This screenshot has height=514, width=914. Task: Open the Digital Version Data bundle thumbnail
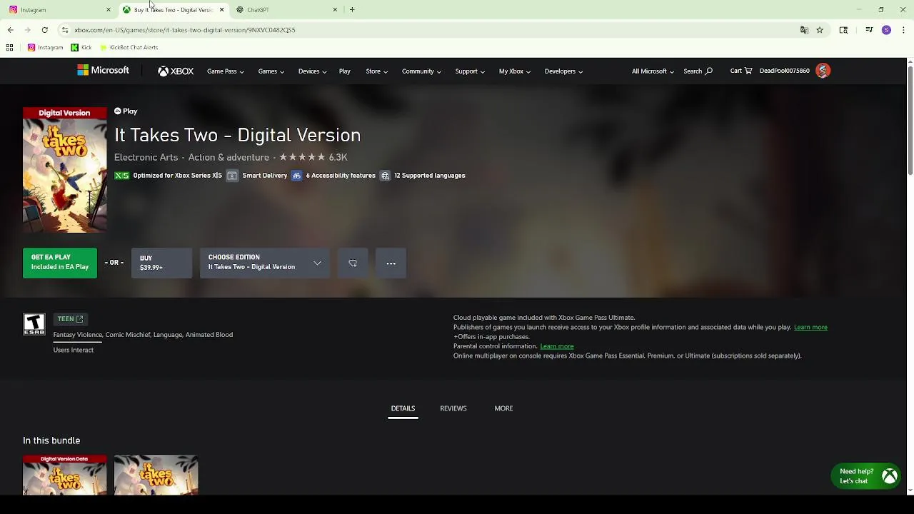[64, 475]
